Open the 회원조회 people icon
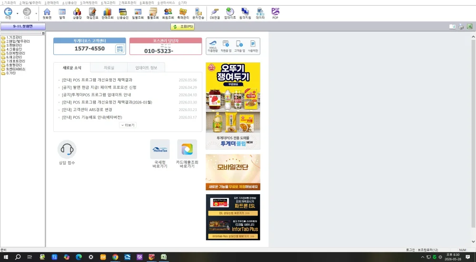 168,14
